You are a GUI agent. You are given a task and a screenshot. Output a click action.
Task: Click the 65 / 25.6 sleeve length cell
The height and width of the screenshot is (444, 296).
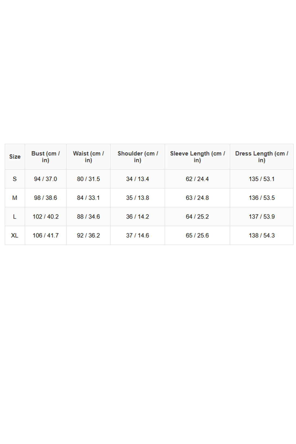click(197, 235)
